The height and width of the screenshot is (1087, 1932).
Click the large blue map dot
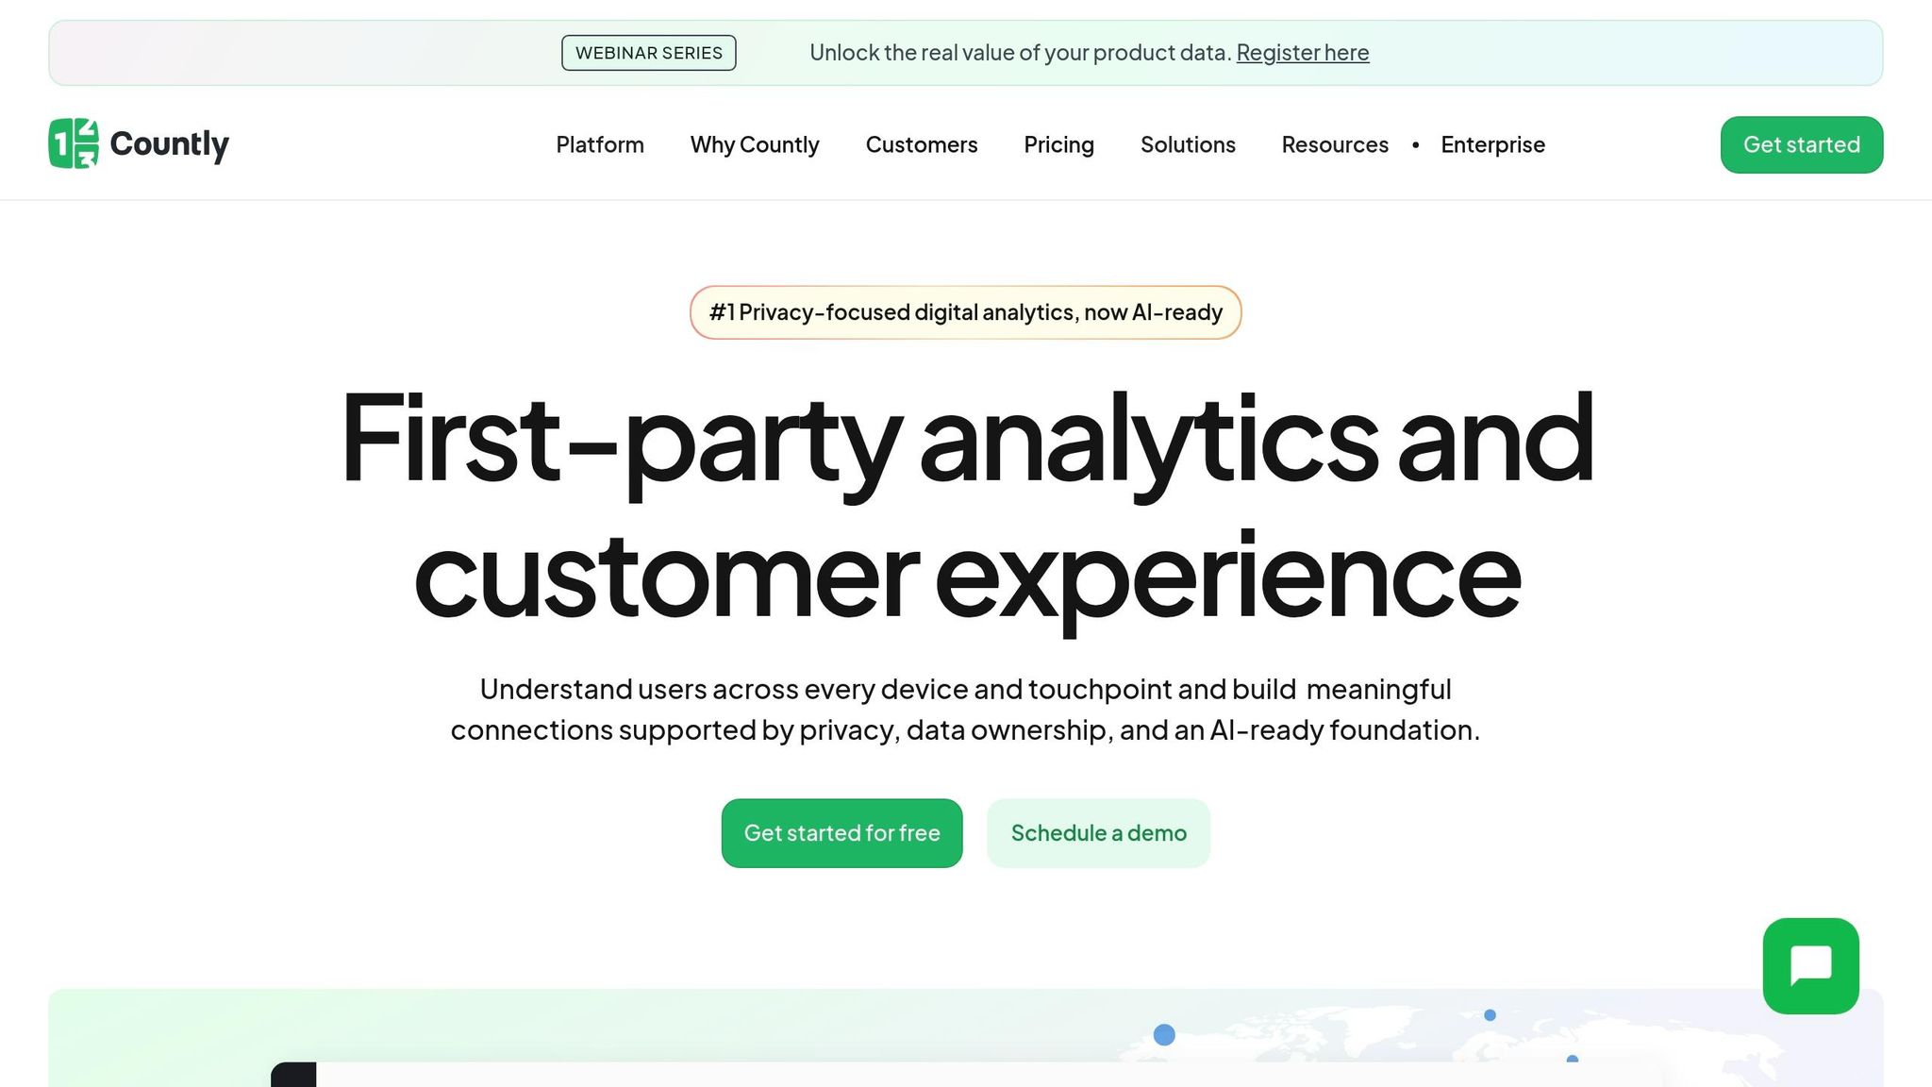tap(1164, 1035)
